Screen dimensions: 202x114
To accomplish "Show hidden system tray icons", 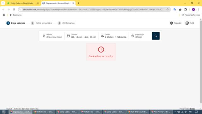I will coord(175,112).
